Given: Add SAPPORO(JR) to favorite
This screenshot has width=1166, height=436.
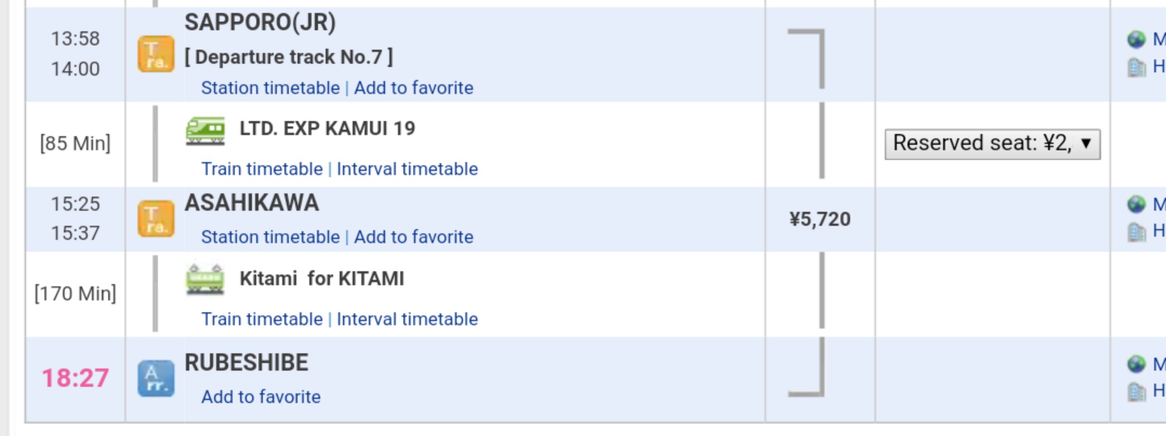Looking at the screenshot, I should pos(414,88).
